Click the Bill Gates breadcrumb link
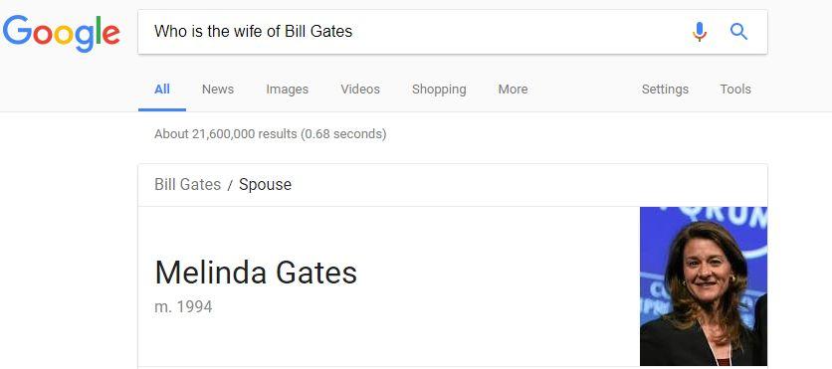This screenshot has width=832, height=369. tap(187, 185)
